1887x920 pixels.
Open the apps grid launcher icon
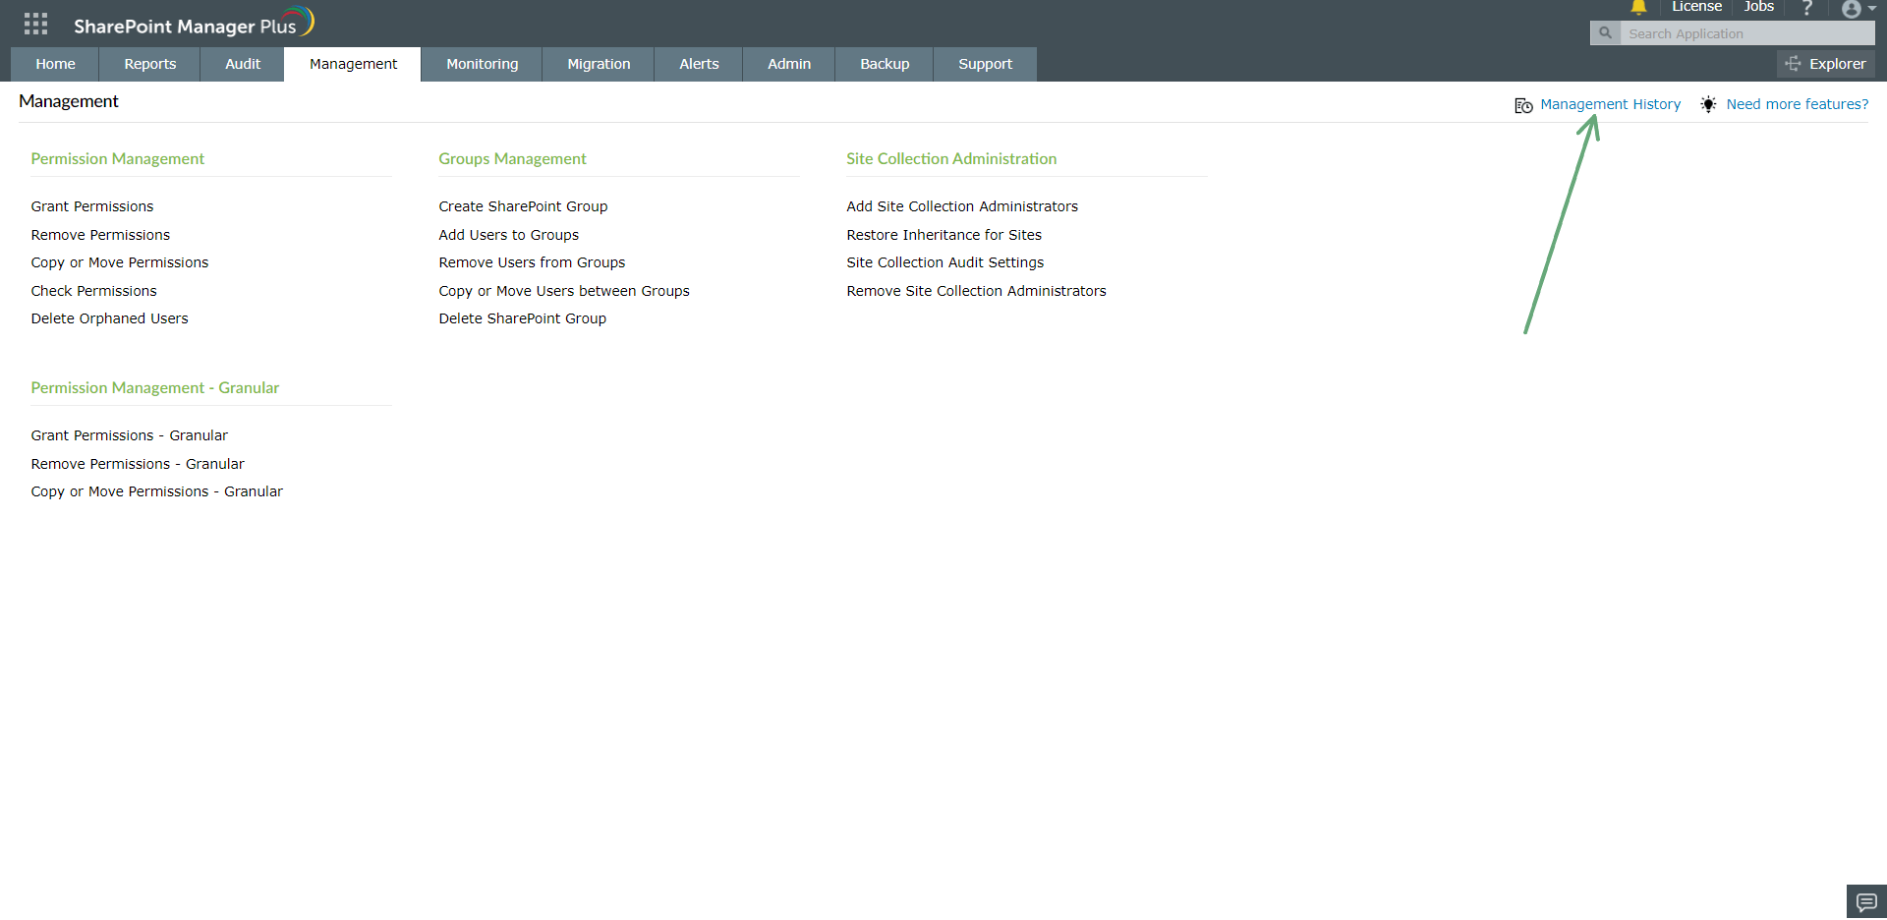pos(35,24)
